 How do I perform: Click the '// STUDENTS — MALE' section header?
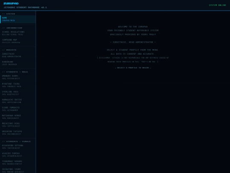pyautogui.click(x=15, y=72)
